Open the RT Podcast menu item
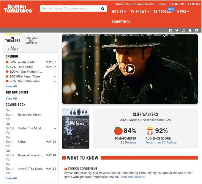Screen dimensions: 202x184 pos(163,12)
